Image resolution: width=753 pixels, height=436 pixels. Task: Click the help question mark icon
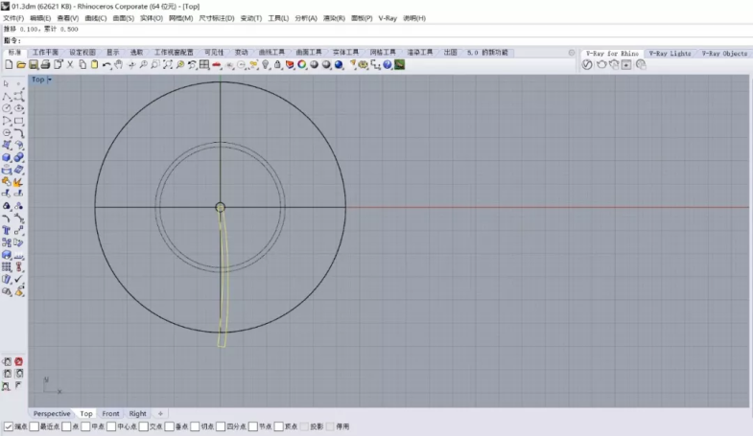tap(387, 64)
